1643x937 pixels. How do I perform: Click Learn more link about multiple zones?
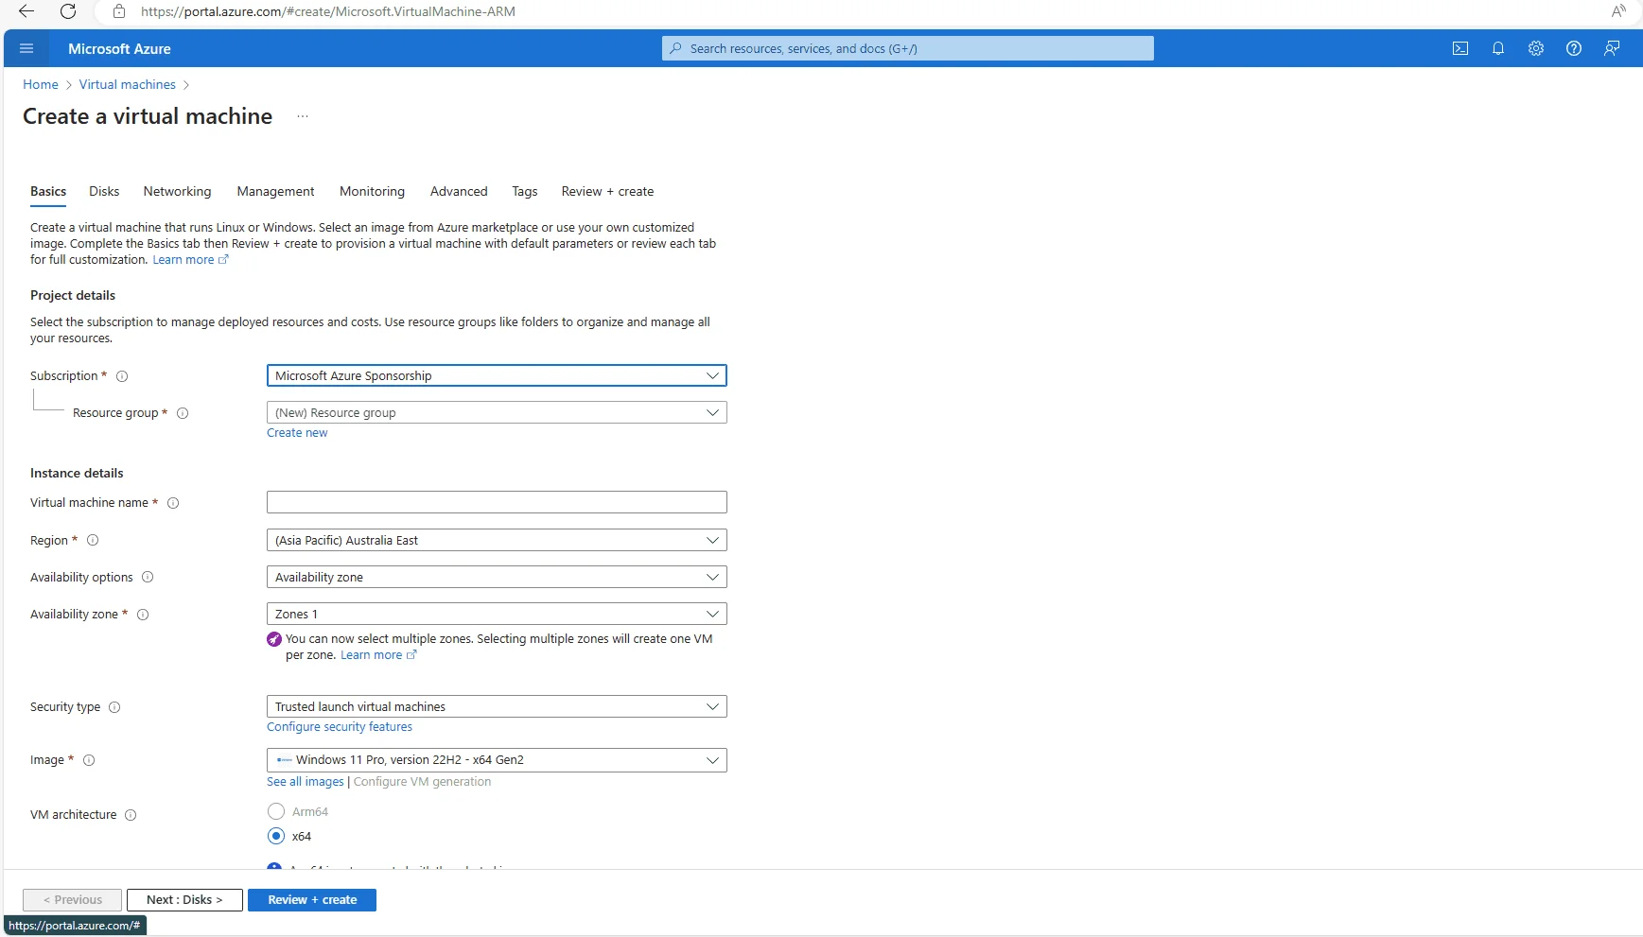click(378, 655)
